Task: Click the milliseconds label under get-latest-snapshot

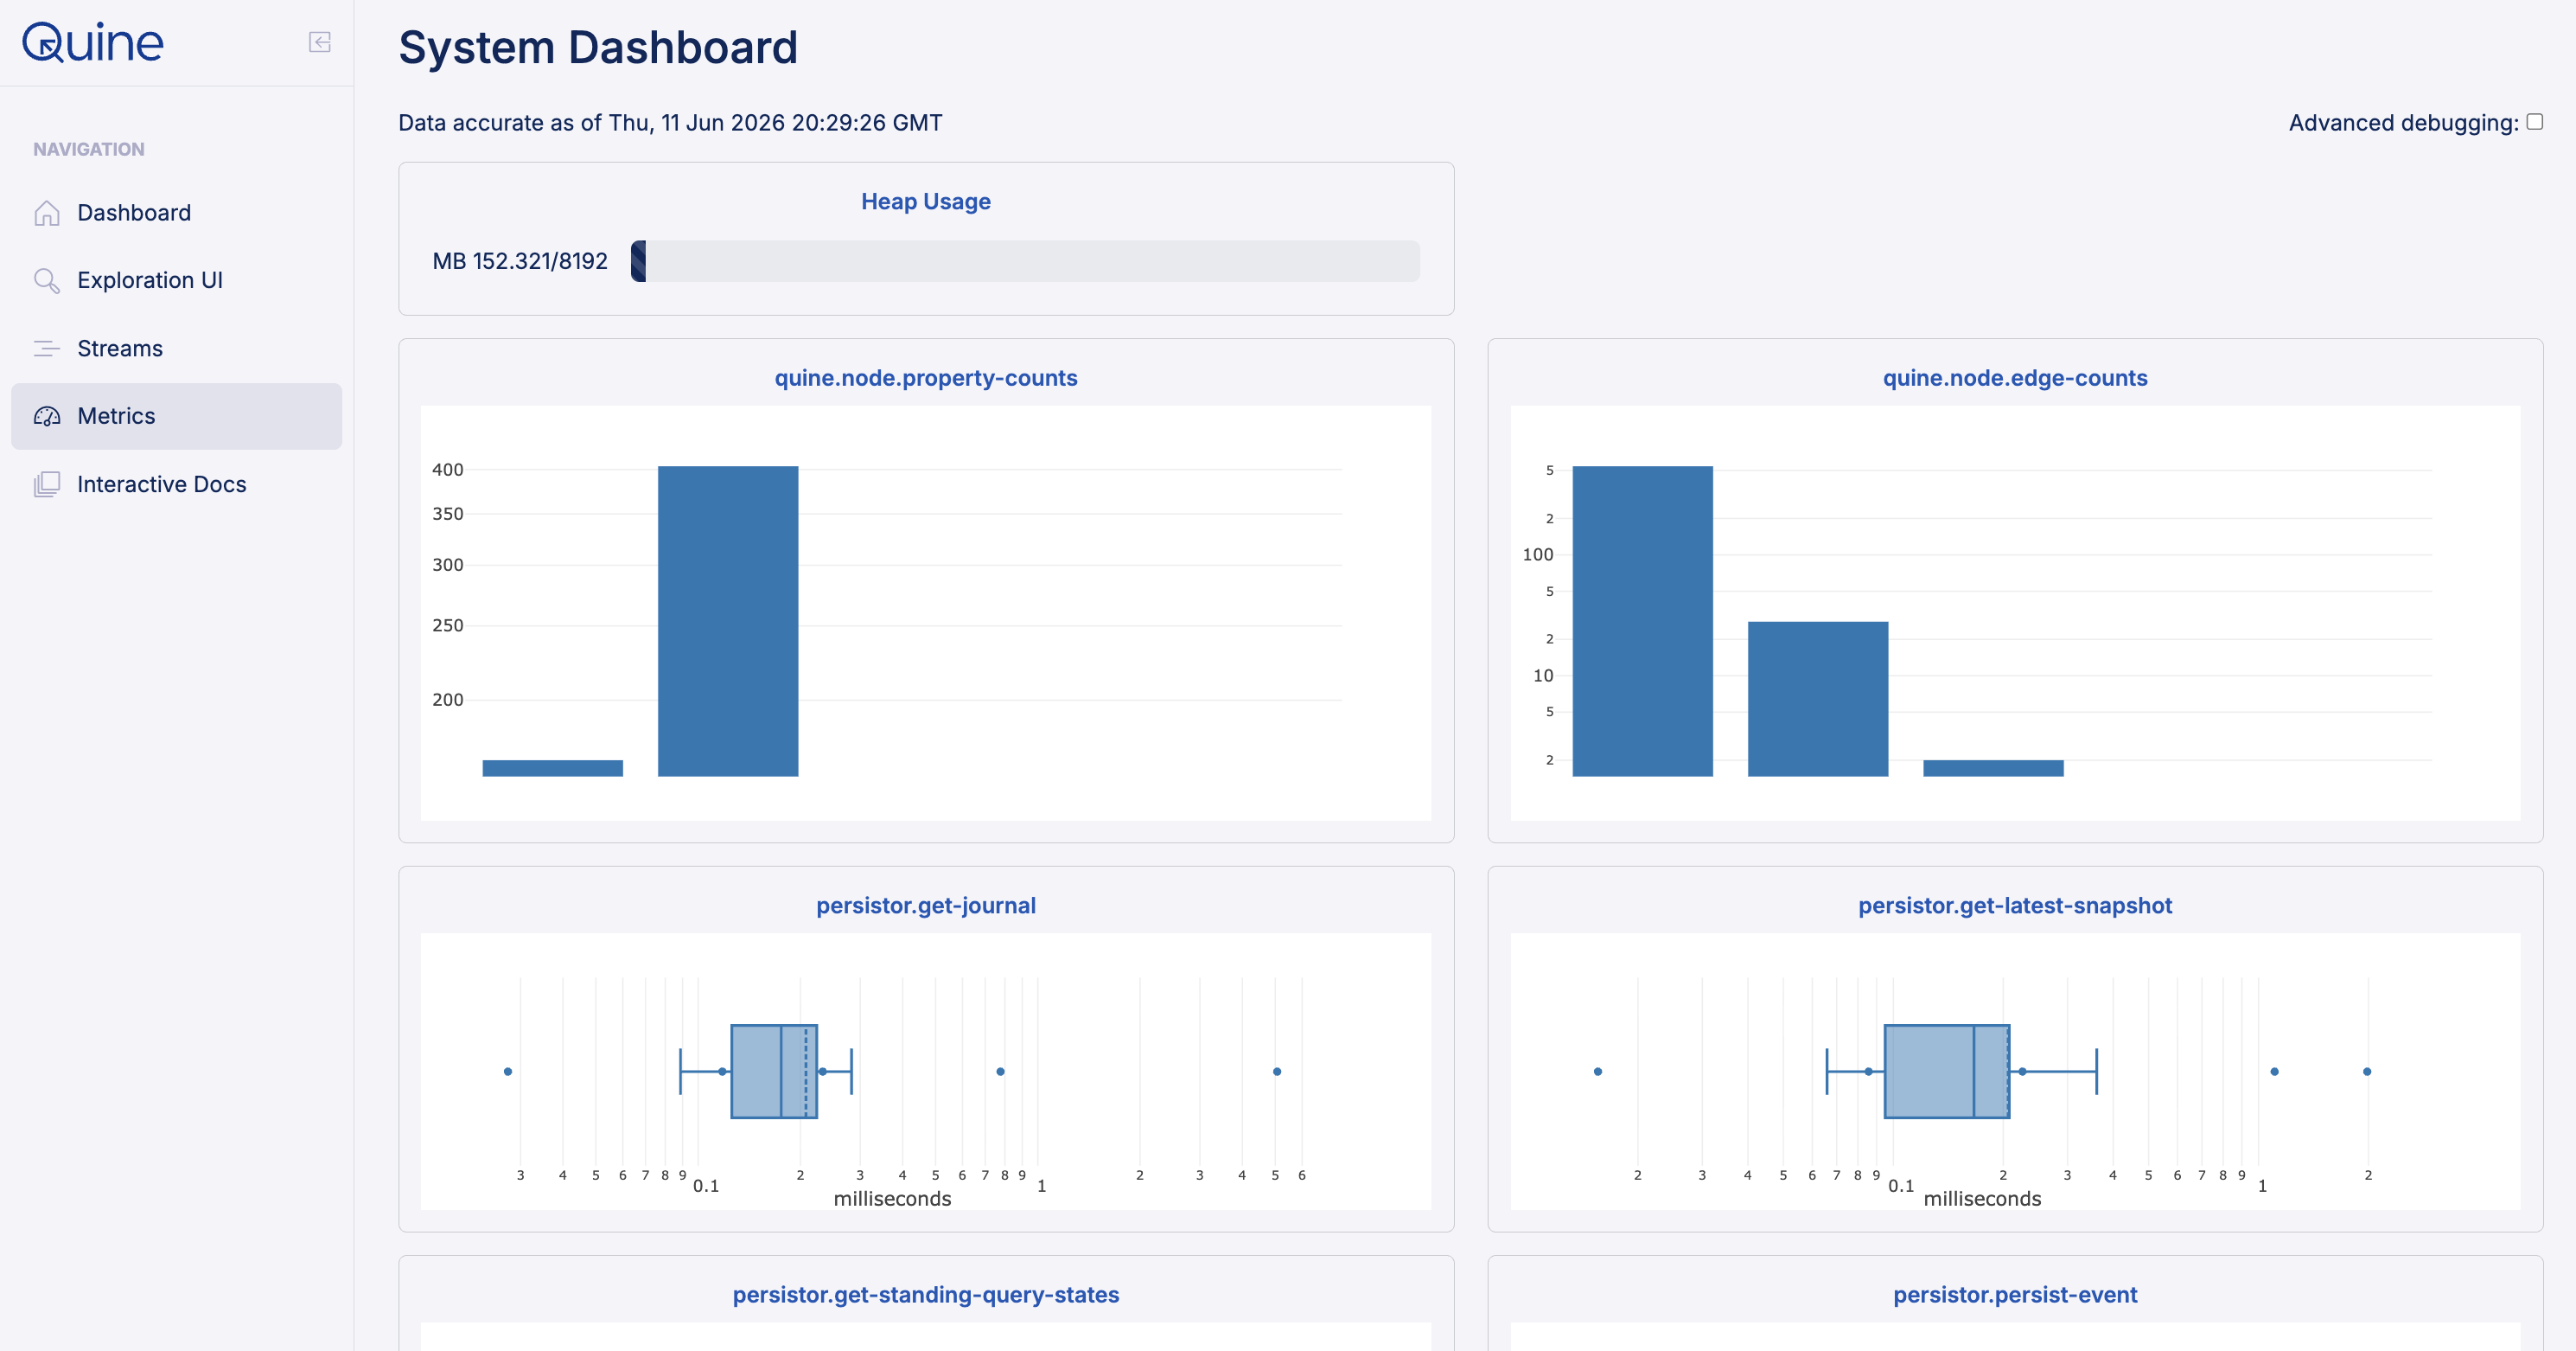Action: click(x=1982, y=1199)
